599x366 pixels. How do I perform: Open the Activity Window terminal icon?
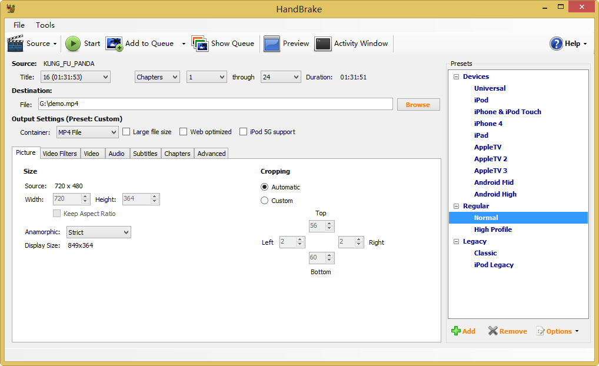tap(322, 44)
